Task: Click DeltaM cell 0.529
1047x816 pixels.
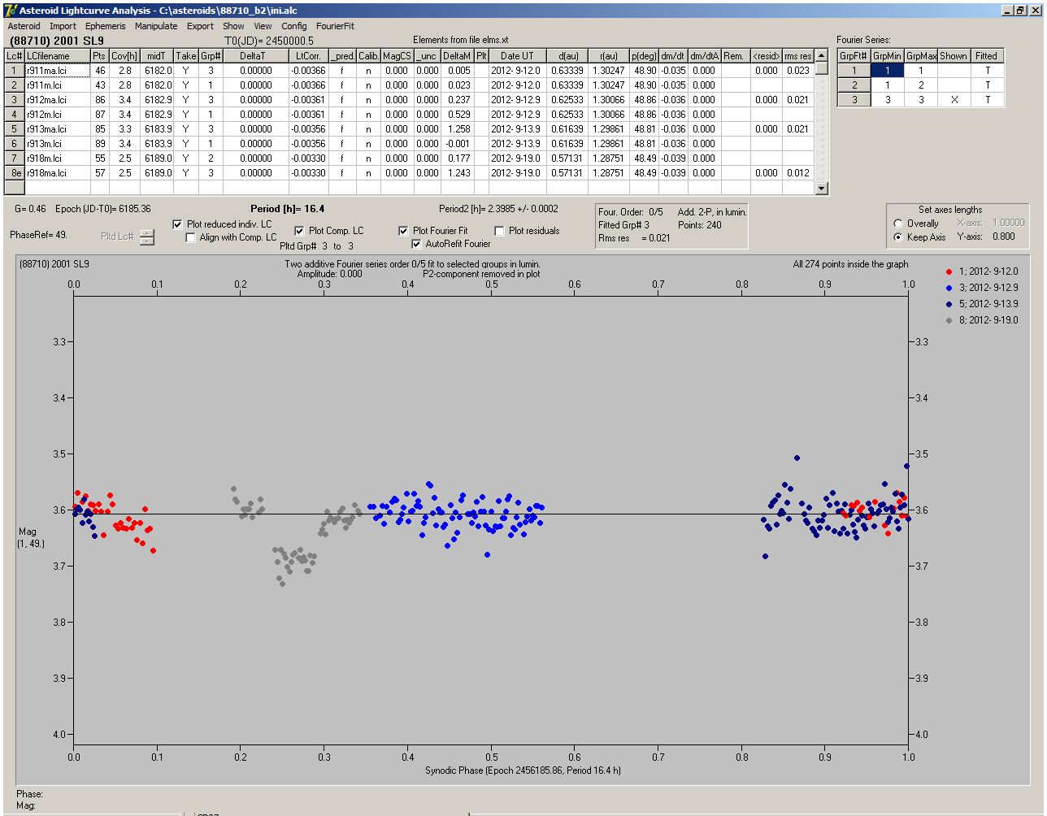Action: coord(458,115)
